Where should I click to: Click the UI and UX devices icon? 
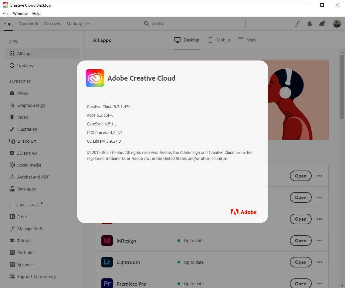click(x=12, y=141)
